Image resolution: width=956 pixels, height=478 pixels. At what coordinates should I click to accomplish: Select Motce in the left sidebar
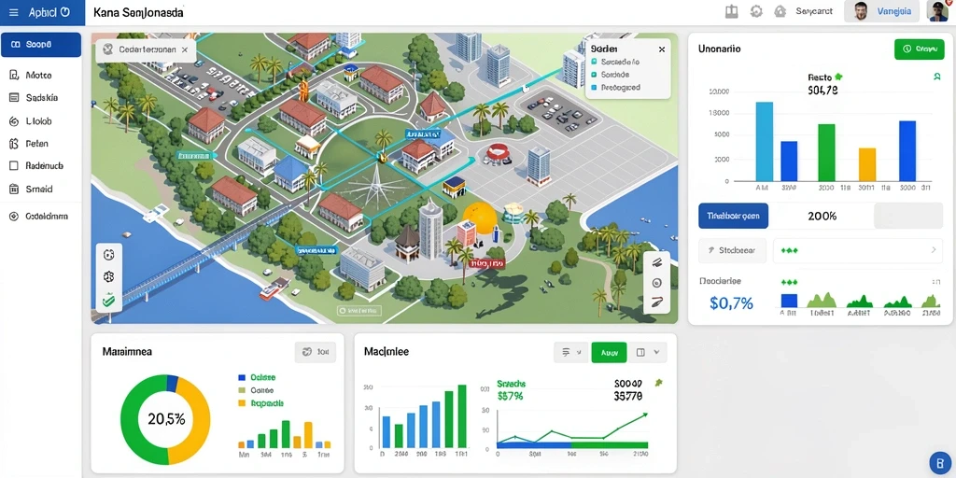40,76
